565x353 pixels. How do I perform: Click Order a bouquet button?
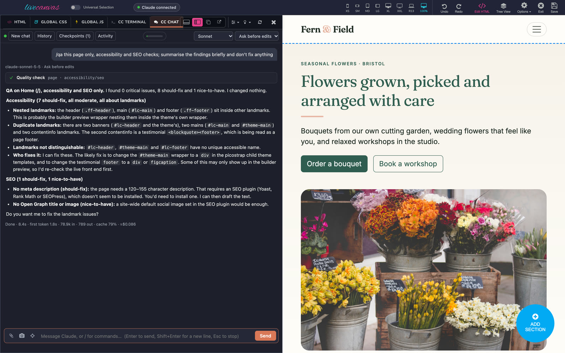click(334, 164)
